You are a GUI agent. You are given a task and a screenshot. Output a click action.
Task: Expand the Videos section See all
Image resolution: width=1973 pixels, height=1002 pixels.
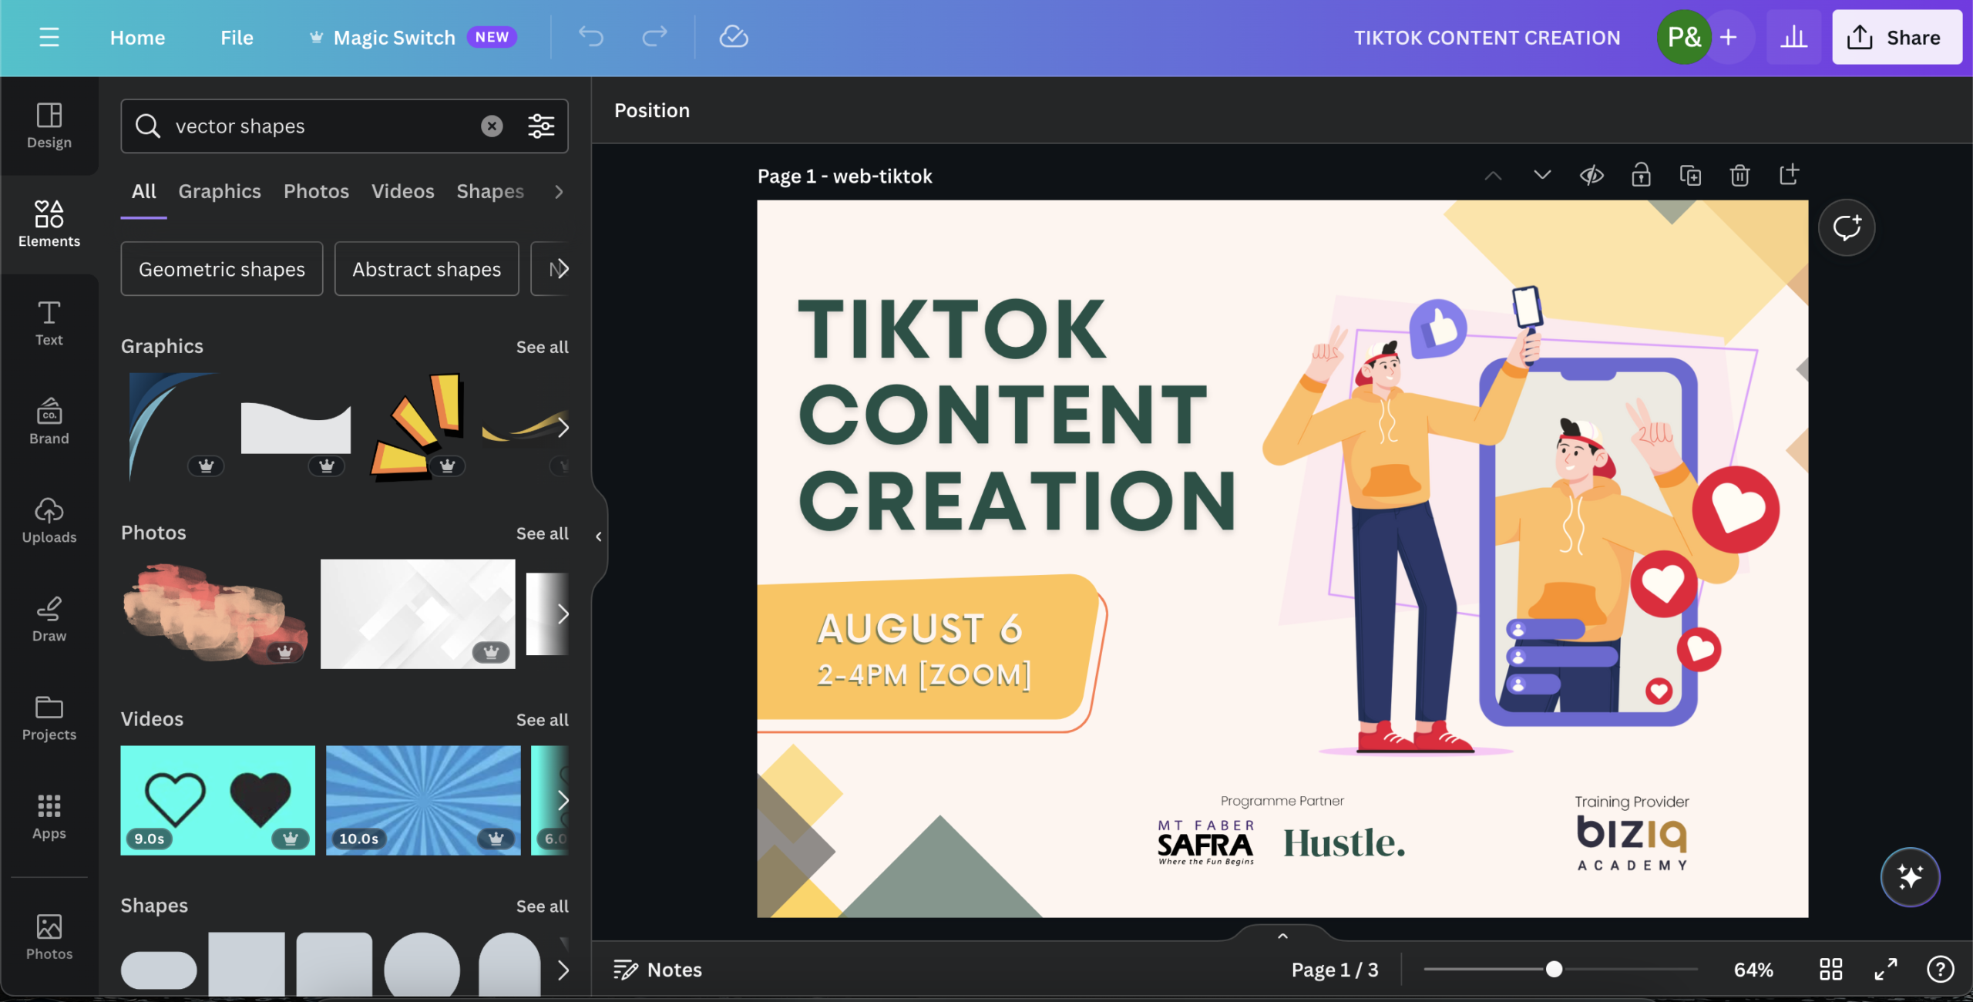tap(542, 718)
